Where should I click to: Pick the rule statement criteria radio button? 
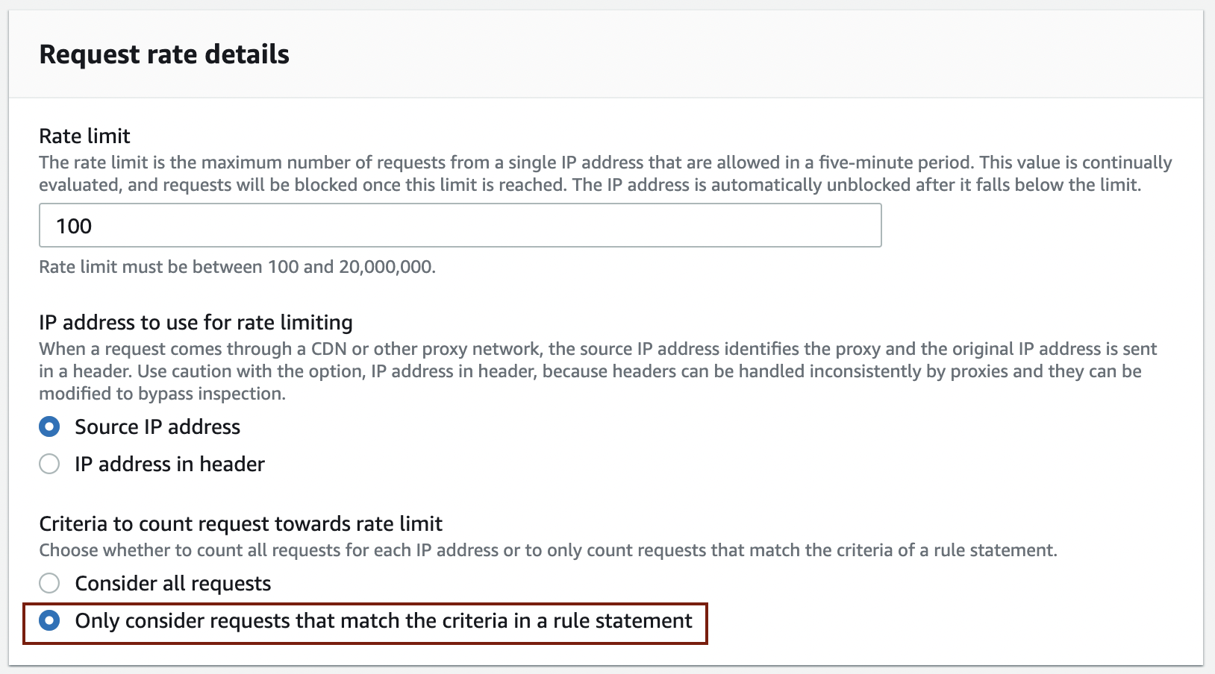[49, 620]
